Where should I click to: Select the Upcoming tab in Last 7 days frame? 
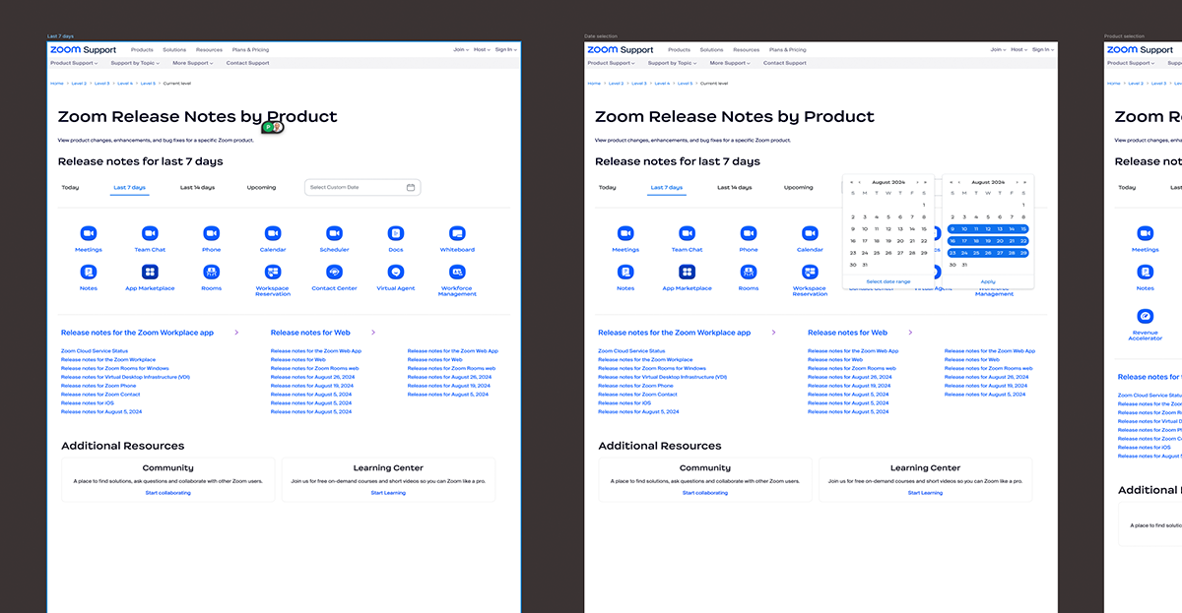[x=261, y=187]
